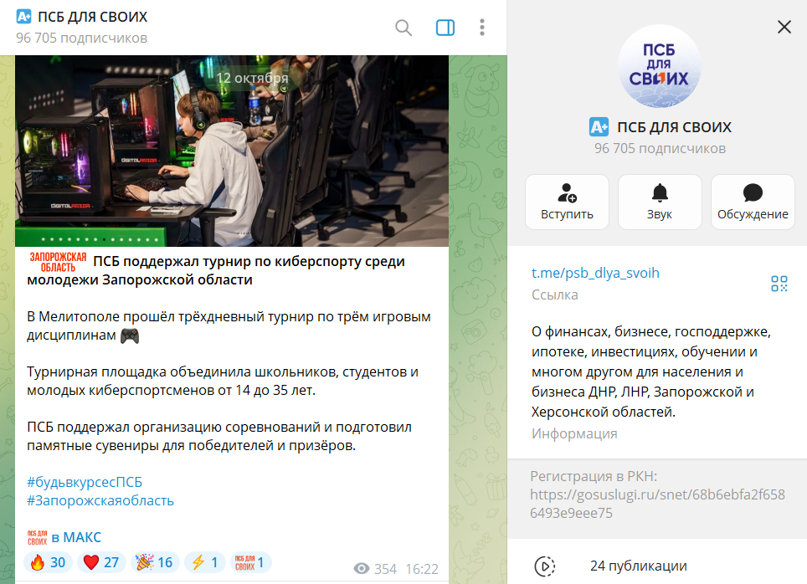Click the stories play-circle icon
This screenshot has height=584, width=807.
(544, 566)
